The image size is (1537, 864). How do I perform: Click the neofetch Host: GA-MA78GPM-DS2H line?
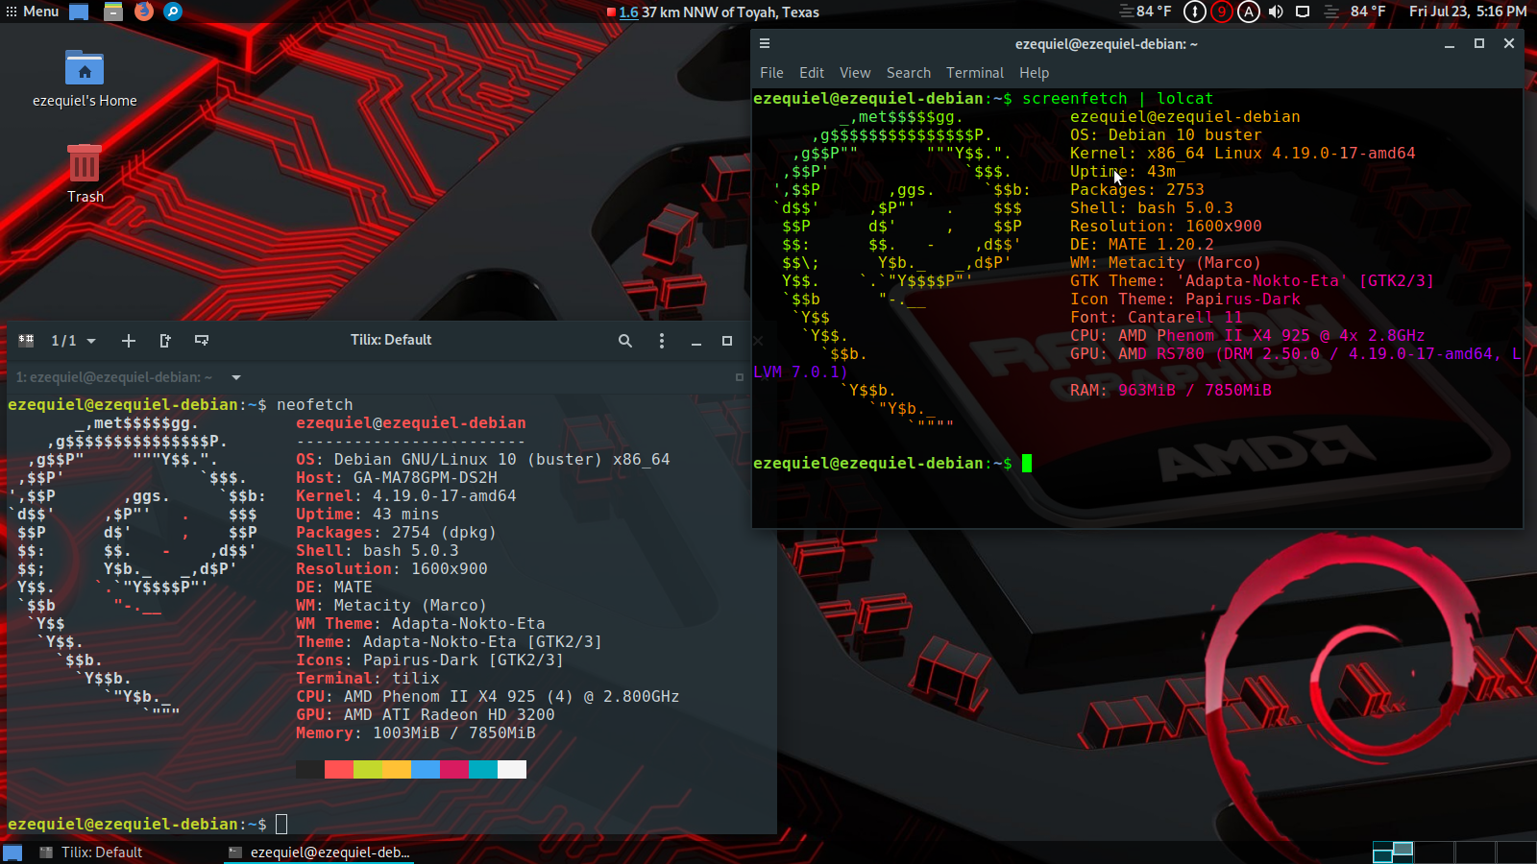[x=397, y=478]
